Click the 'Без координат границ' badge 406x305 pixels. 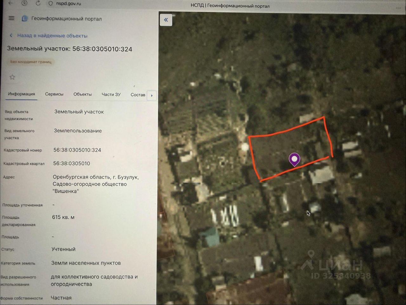[x=31, y=62]
